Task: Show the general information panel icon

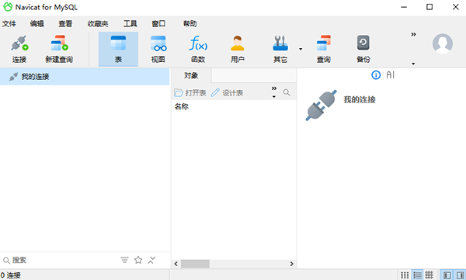Action: click(x=376, y=75)
